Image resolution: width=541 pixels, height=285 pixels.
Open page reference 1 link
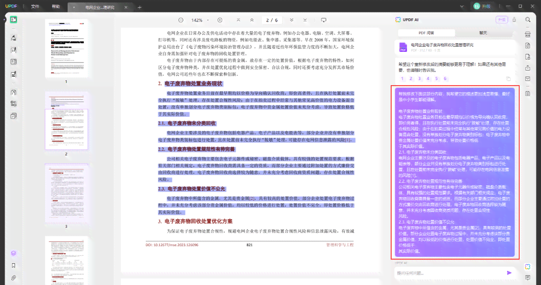point(402,78)
